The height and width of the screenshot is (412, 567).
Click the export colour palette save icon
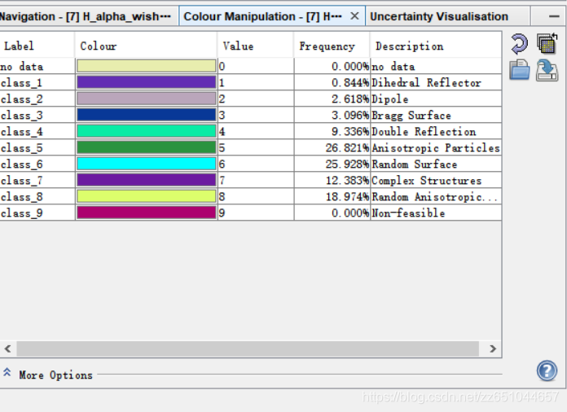pos(547,70)
